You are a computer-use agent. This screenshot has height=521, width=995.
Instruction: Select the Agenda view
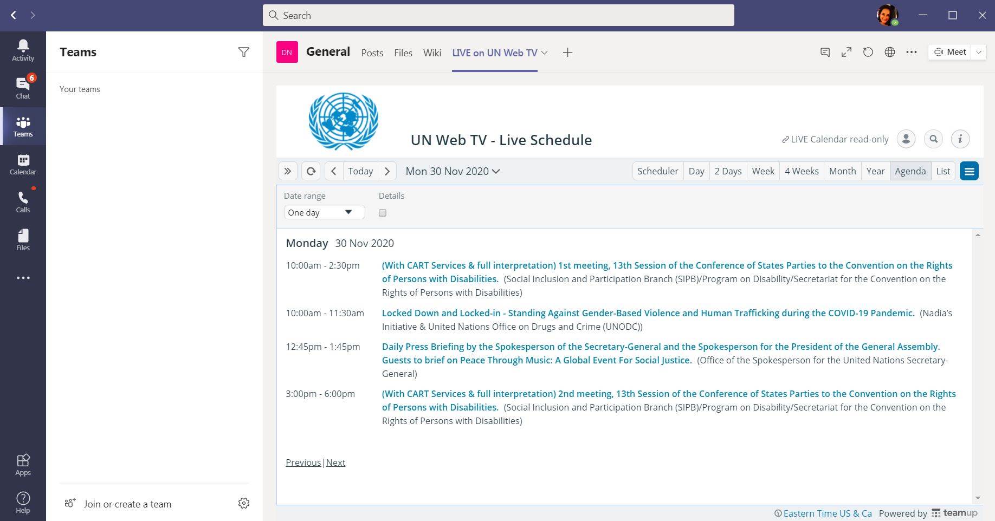(x=910, y=171)
